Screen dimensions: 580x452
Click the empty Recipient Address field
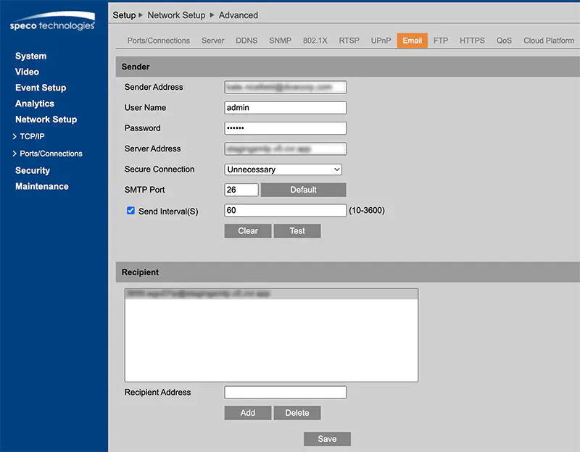[x=285, y=392]
